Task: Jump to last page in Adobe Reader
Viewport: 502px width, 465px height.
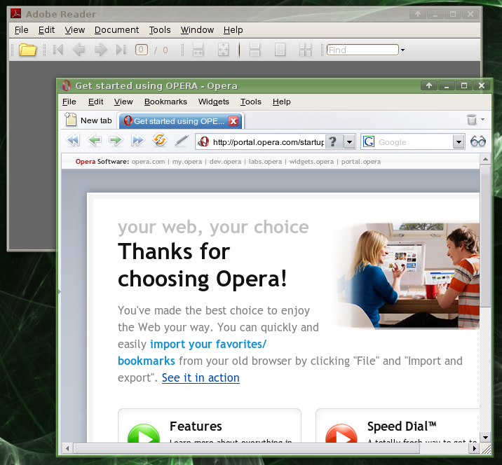Action: pyautogui.click(x=121, y=50)
